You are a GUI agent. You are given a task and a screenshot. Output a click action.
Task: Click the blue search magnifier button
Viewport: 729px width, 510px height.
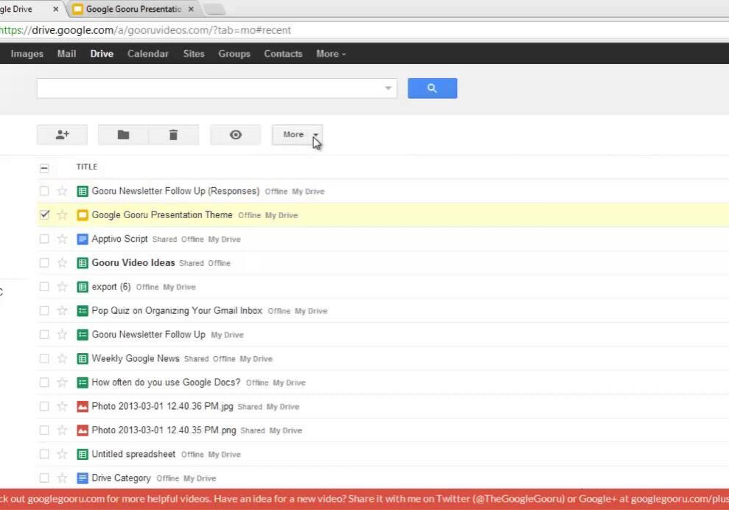[x=433, y=88]
